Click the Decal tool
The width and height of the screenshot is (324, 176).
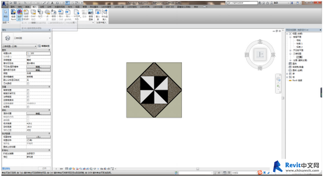click(40, 14)
